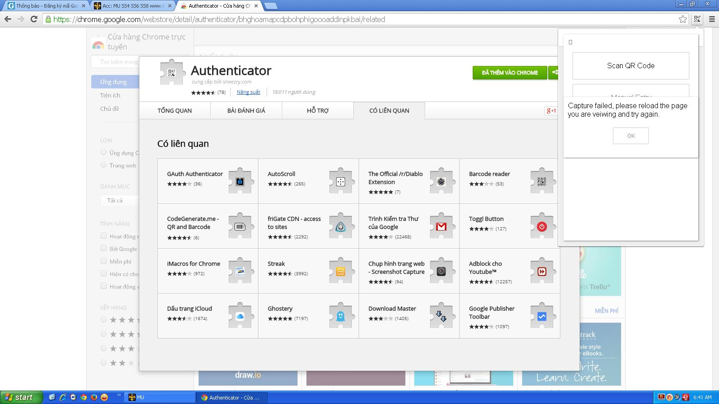Open the Năng suất category link
The width and height of the screenshot is (719, 404).
click(x=249, y=92)
